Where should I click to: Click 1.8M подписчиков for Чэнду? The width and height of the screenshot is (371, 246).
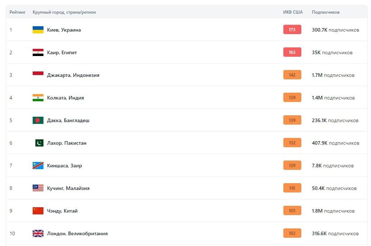pyautogui.click(x=333, y=211)
